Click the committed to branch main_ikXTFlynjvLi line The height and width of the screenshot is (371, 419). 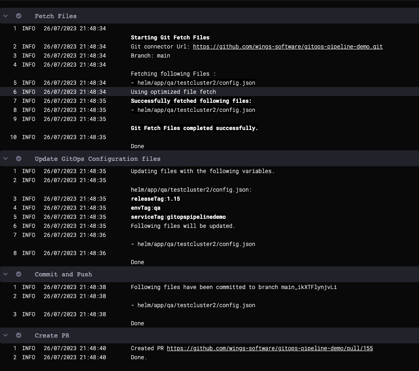click(233, 287)
